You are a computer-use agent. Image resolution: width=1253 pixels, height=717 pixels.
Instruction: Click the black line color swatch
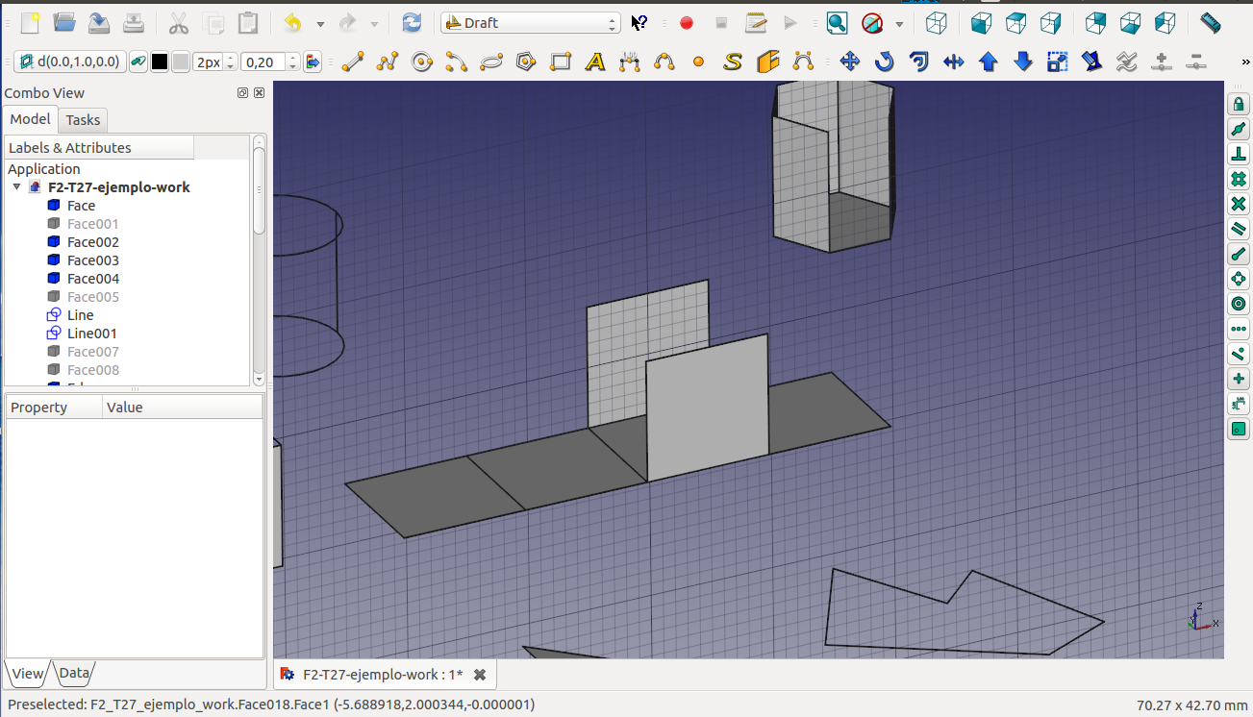(160, 62)
